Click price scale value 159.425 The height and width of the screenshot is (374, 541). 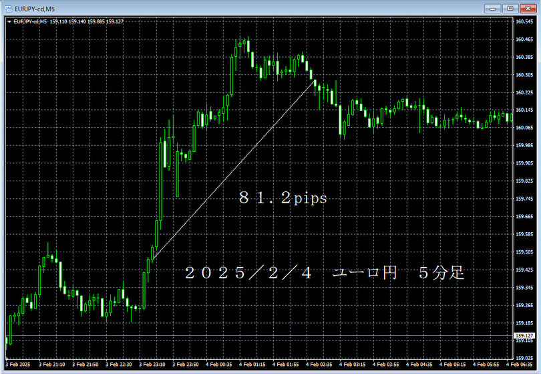(x=524, y=270)
